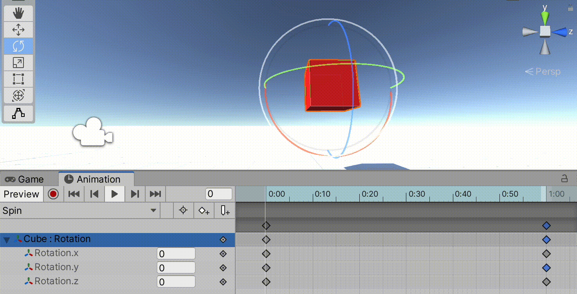577x294 pixels.
Task: Enable animation recording with the red record button
Action: (53, 194)
